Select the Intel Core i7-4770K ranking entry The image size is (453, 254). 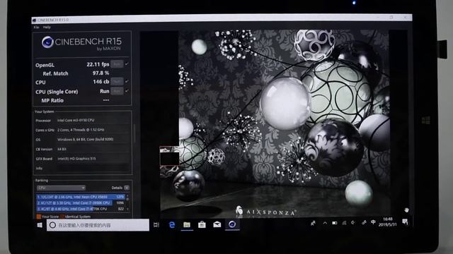click(x=81, y=209)
